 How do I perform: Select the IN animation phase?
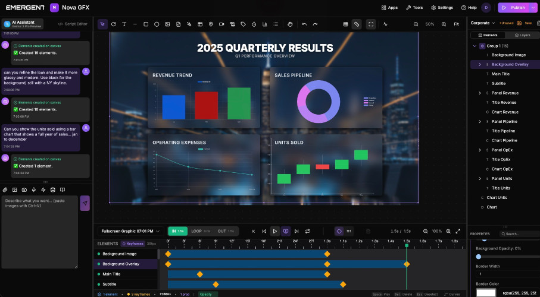177,231
